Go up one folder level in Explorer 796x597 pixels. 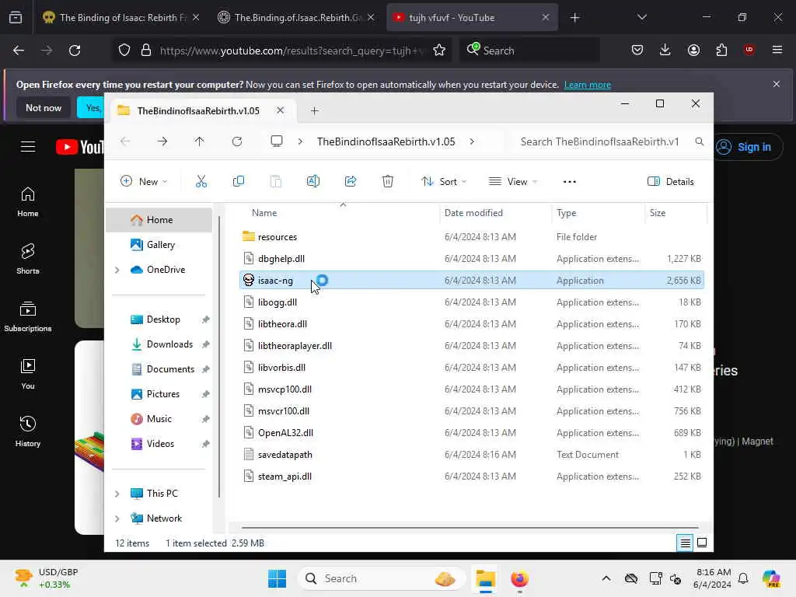200,141
